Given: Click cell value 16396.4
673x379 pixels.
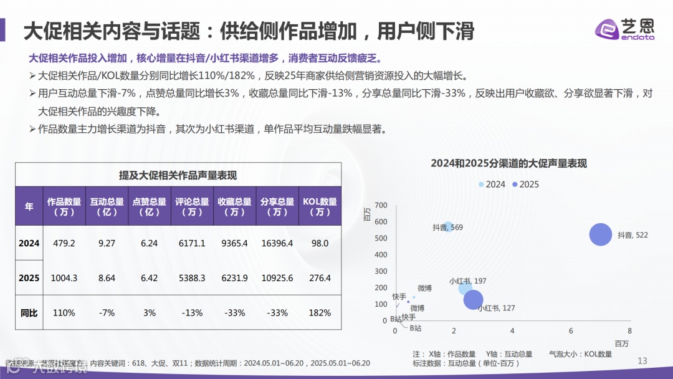Looking at the screenshot, I should coord(277,243).
